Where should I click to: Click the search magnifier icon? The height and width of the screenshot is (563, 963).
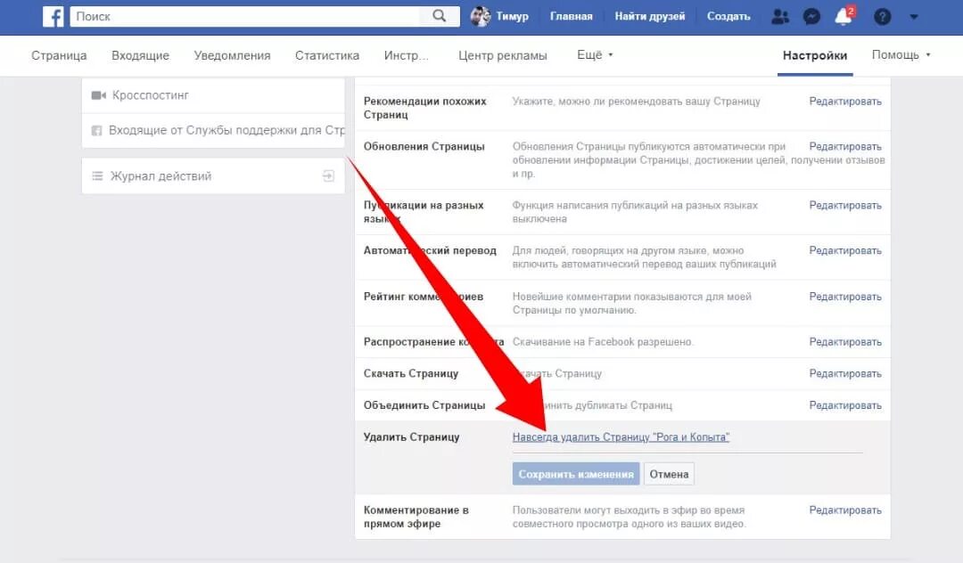439,16
